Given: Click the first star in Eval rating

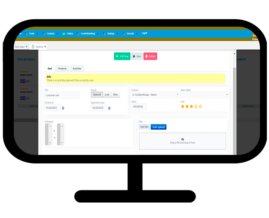Looking at the screenshot, I should pos(183,106).
